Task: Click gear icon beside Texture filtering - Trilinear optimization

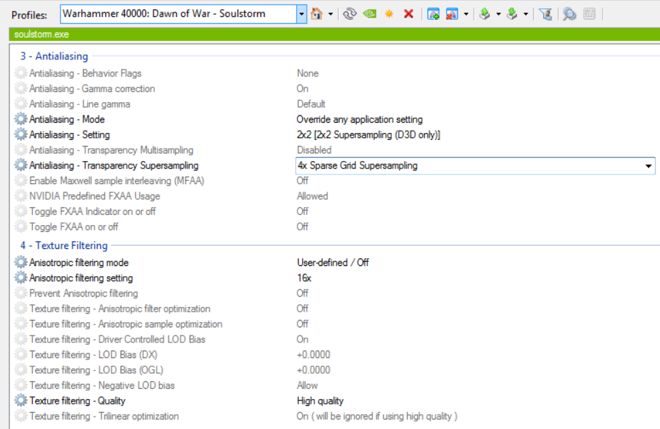Action: coord(20,416)
